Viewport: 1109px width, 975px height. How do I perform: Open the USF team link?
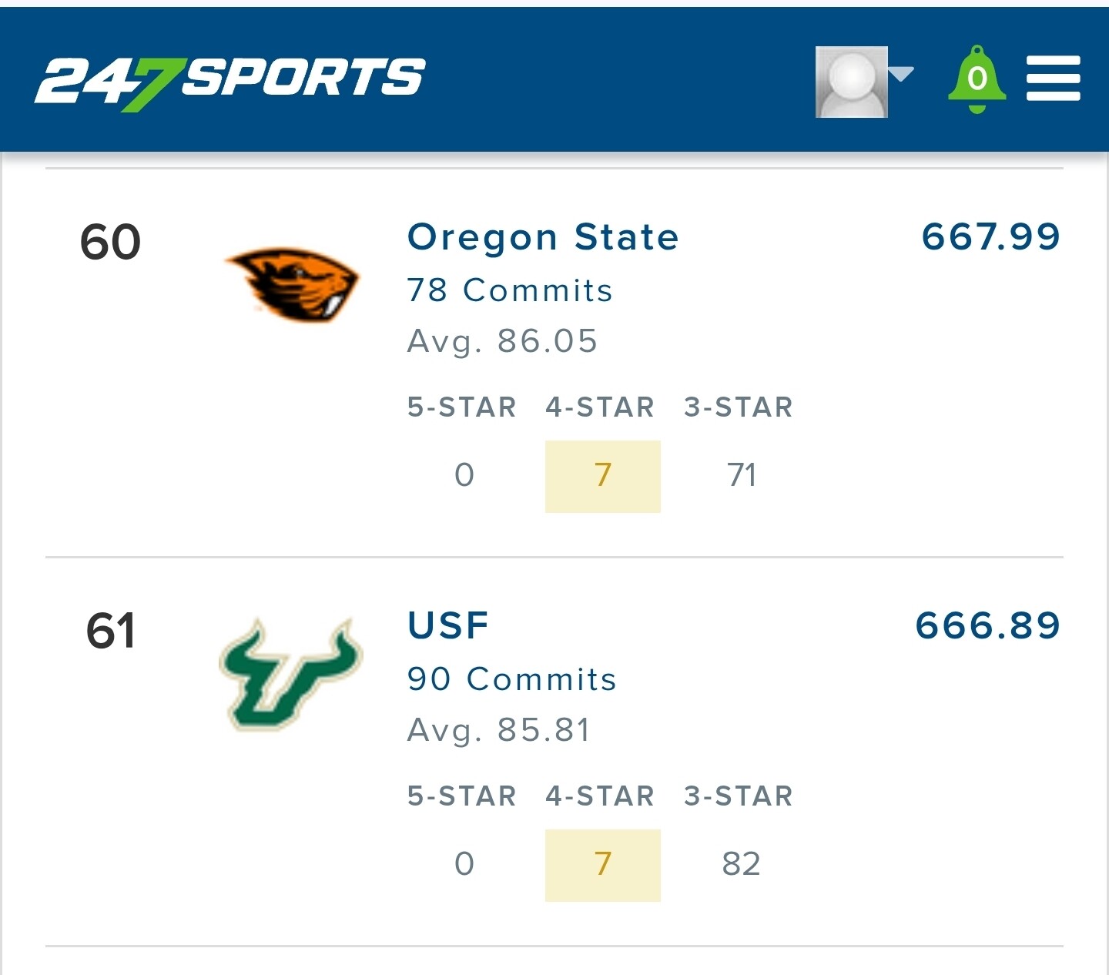point(448,625)
